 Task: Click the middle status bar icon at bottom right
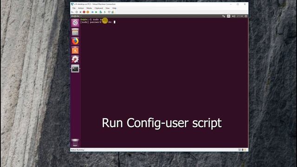point(242,150)
